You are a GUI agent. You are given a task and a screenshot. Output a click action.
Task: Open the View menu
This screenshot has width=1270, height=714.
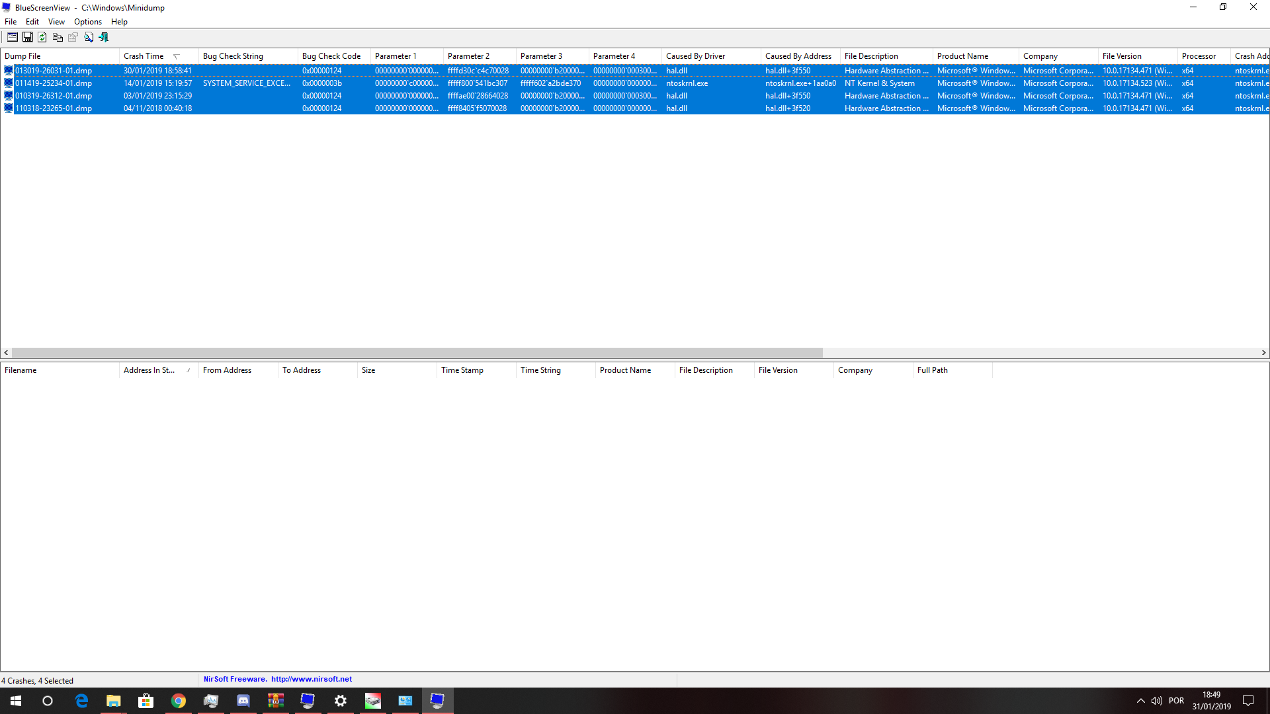(x=56, y=22)
